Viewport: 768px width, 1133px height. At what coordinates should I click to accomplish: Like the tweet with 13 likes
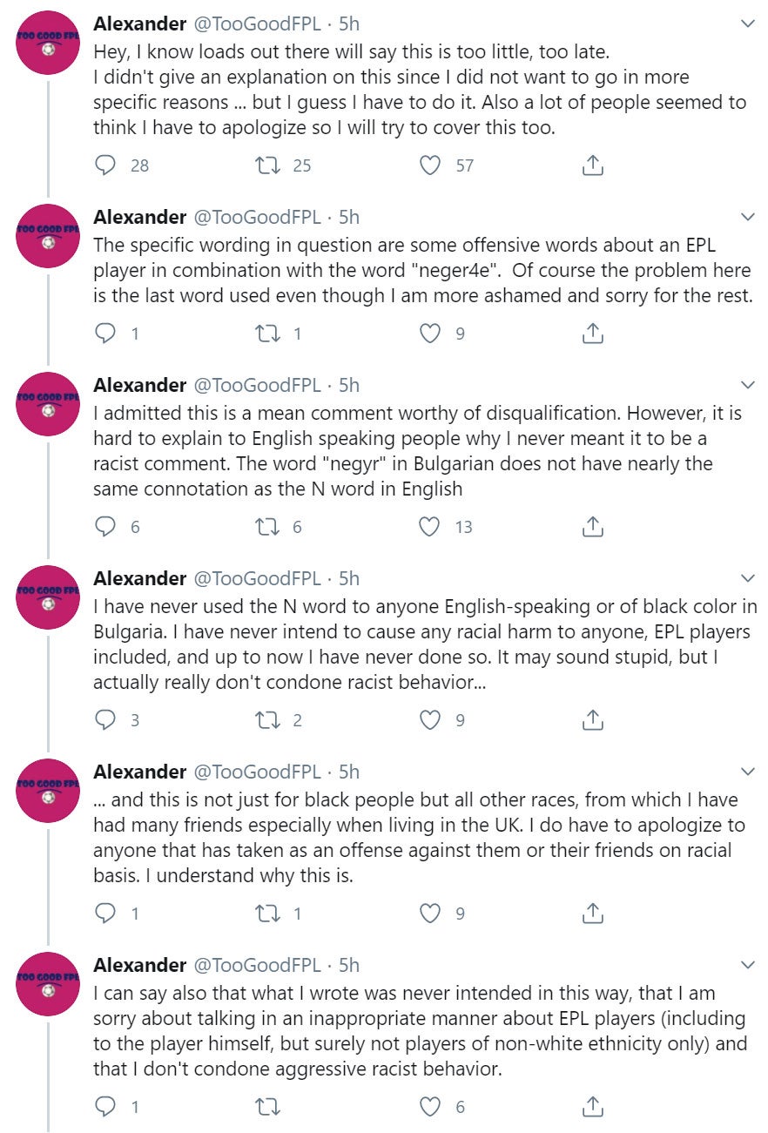click(x=430, y=526)
